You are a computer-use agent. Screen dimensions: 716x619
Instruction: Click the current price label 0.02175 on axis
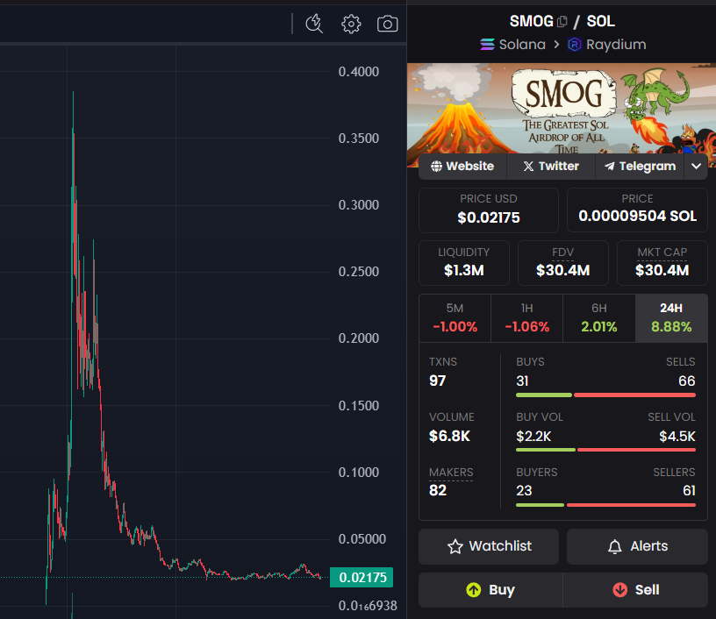[x=362, y=578]
